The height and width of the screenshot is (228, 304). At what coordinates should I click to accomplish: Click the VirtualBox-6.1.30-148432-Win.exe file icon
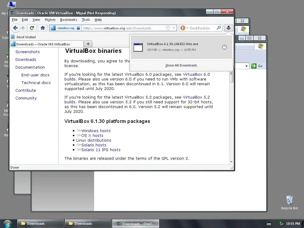(138, 47)
